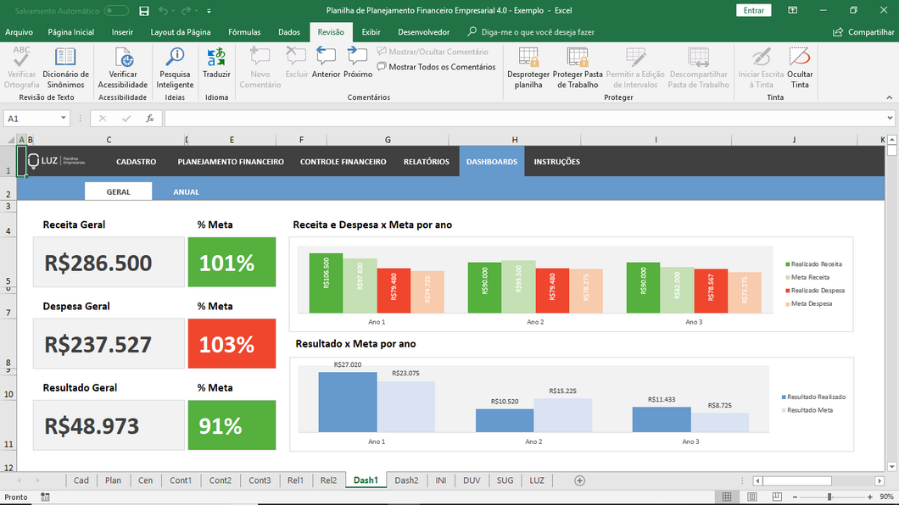This screenshot has height=505, width=899.
Task: Select the green 101% Meta box
Action: [232, 262]
